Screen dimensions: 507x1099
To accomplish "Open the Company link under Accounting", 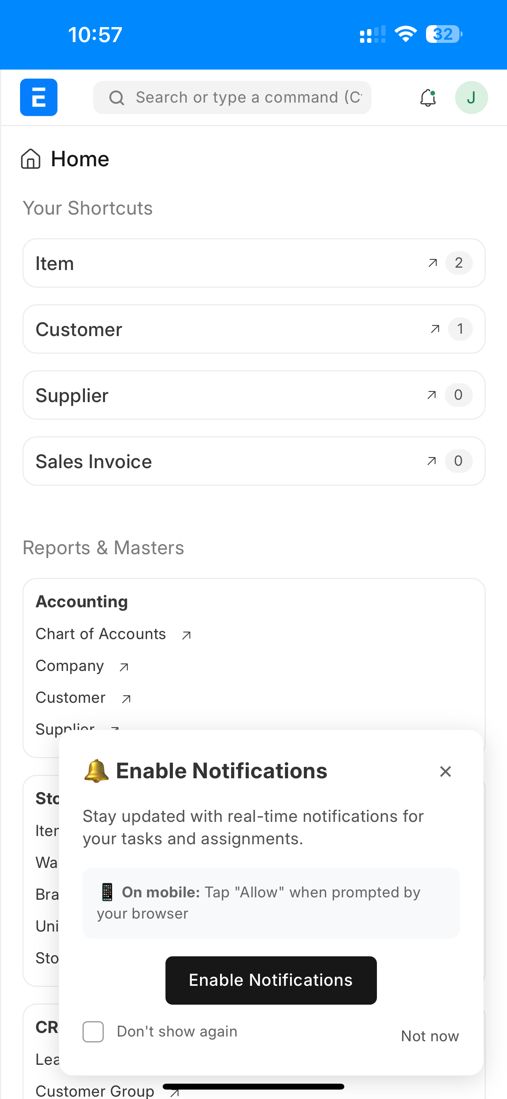I will point(70,666).
